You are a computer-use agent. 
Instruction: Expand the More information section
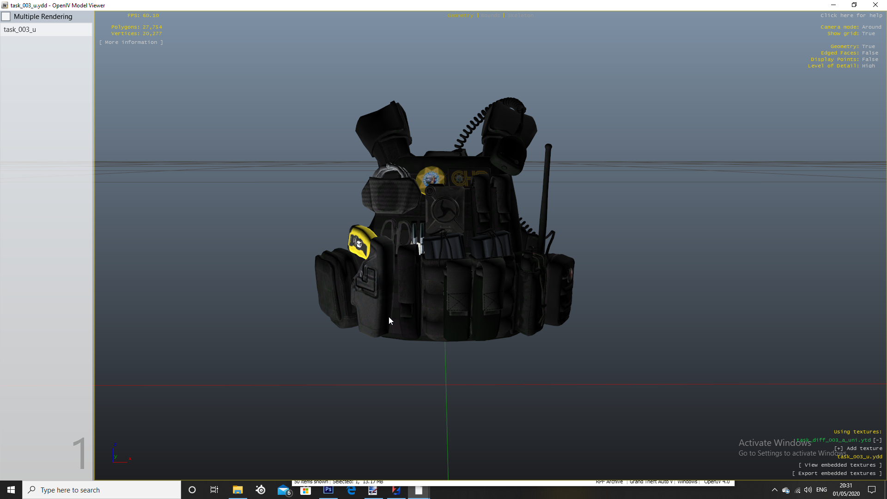131,42
